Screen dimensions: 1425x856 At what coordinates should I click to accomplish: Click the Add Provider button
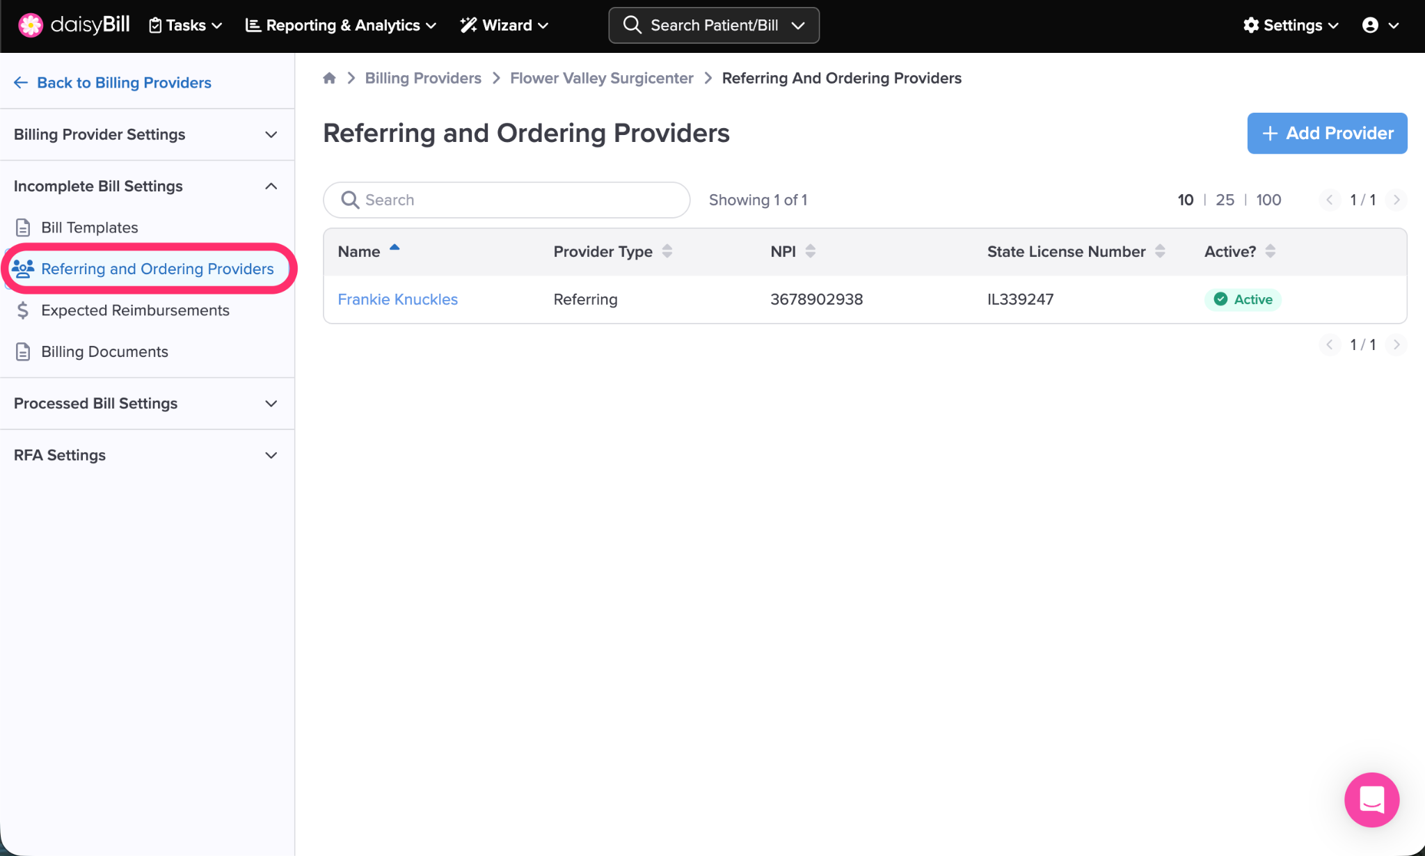1327,133
